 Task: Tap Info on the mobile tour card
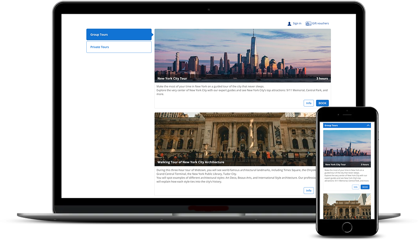pyautogui.click(x=355, y=187)
